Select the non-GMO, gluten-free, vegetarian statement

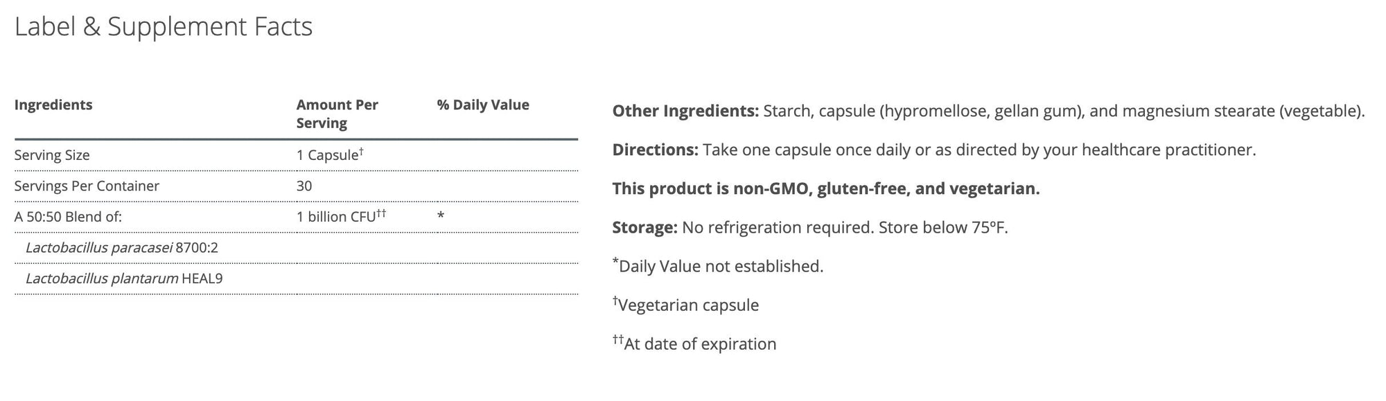tap(825, 189)
